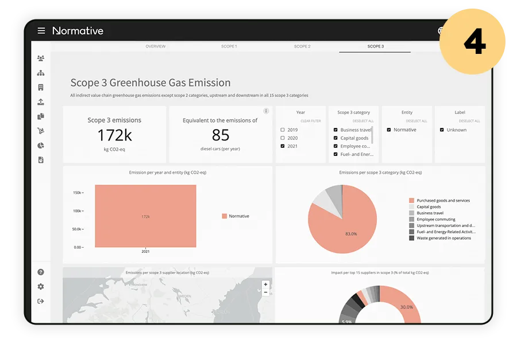Image resolution: width=517 pixels, height=344 pixels.
Task: Uncheck the 2021 year filter
Action: (283, 146)
